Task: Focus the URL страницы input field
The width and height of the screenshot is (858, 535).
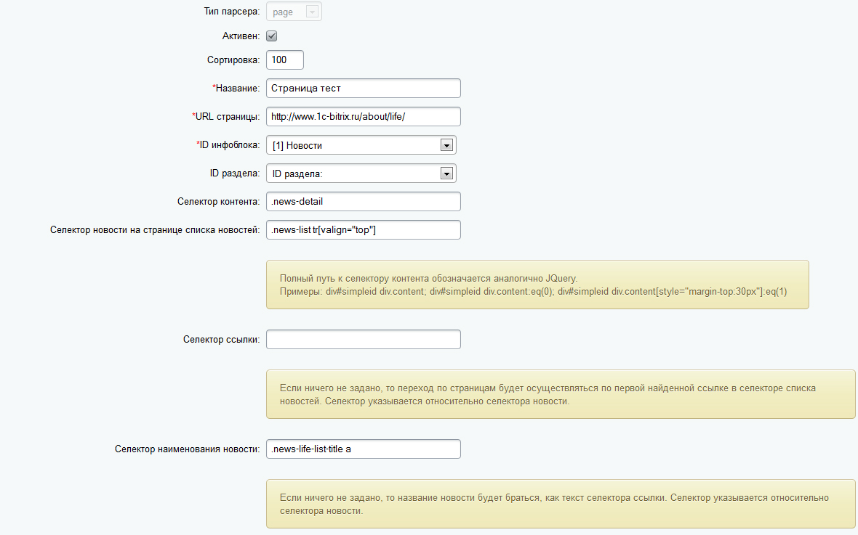Action: (x=364, y=117)
